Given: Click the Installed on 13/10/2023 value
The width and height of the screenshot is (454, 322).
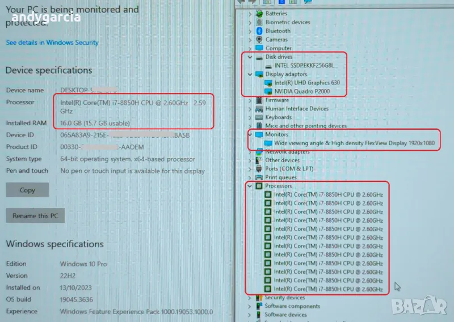Looking at the screenshot, I should point(75,287).
